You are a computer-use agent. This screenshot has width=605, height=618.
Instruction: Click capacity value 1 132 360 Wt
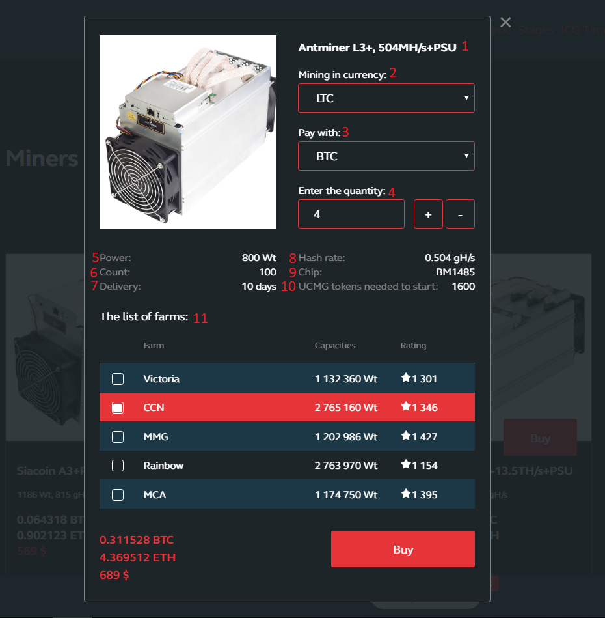(x=346, y=379)
